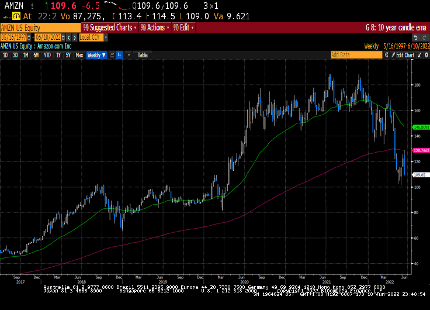The width and height of the screenshot is (430, 310).
Task: Click AMZN US Equity : Amazon.com Inc label
Action: tap(36, 46)
